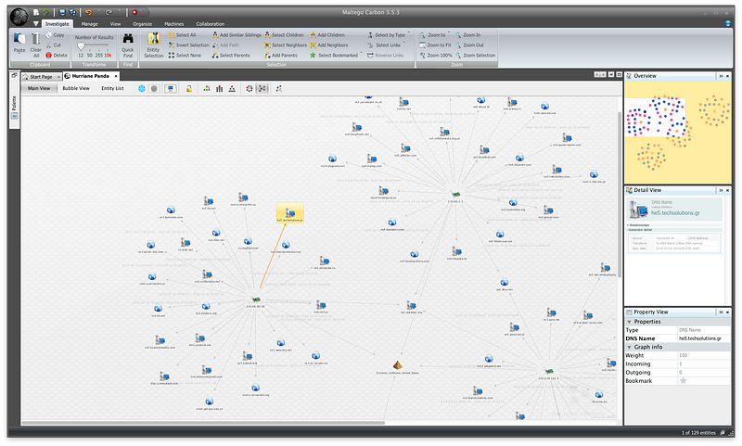The image size is (742, 446).
Task: Click Select Parents
Action: click(x=231, y=56)
